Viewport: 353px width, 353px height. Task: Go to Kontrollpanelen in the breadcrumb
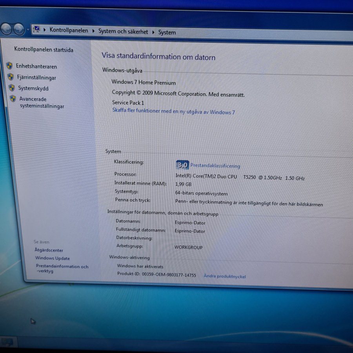[69, 30]
